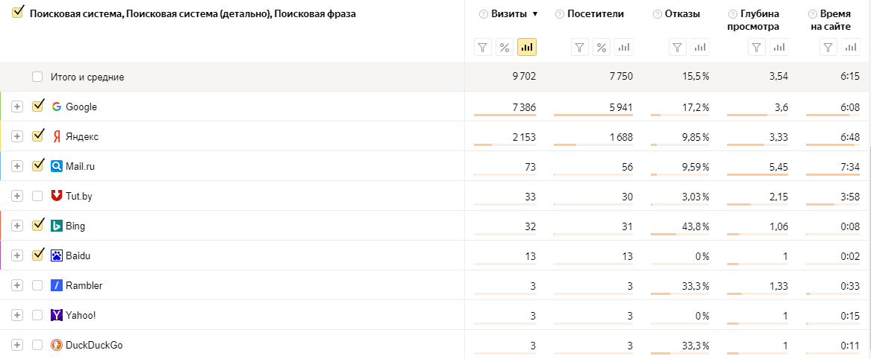Click the filter icon under Глубина просмотра

click(757, 48)
